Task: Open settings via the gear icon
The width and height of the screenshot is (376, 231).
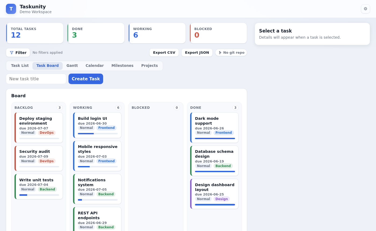Action: (x=365, y=9)
